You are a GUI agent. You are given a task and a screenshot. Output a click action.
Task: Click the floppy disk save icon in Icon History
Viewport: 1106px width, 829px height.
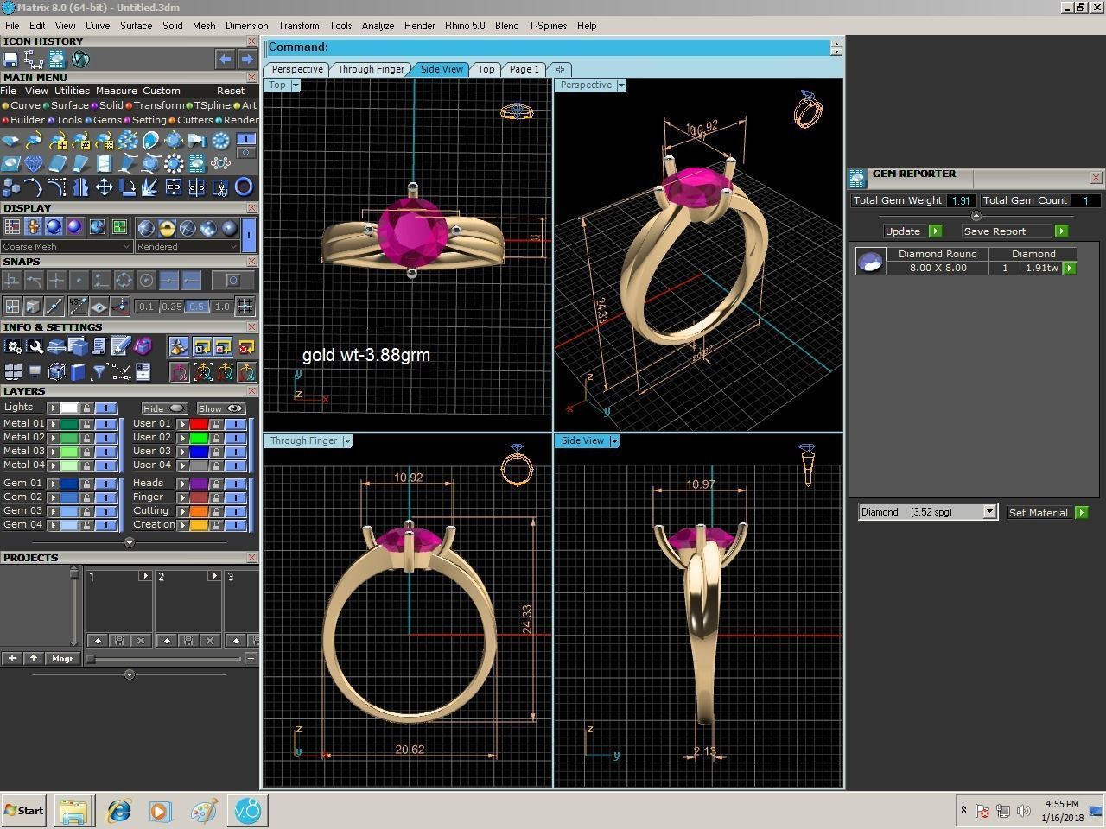tap(10, 60)
